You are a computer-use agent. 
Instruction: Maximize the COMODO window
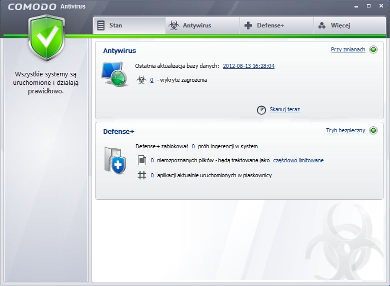(369, 6)
